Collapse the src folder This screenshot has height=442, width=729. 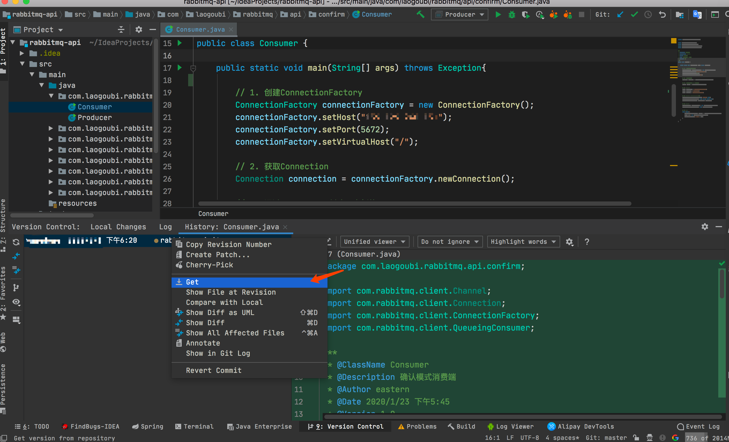pos(22,64)
